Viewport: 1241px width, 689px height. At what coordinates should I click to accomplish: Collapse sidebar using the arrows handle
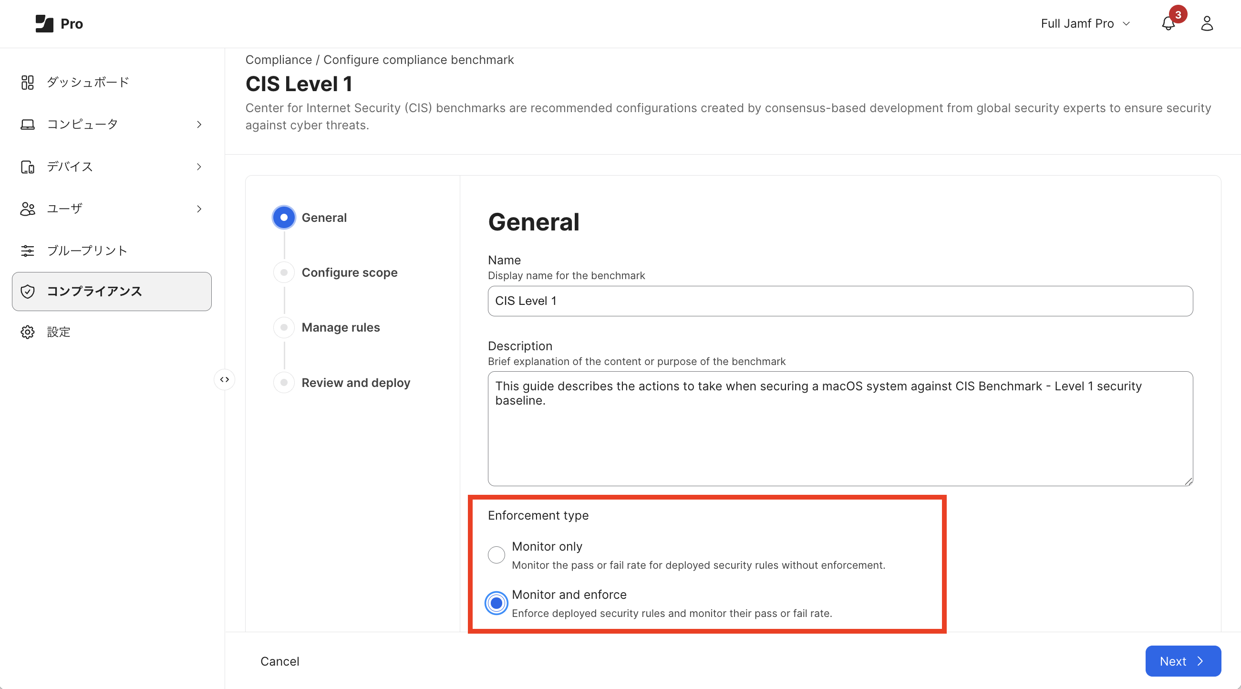click(225, 380)
